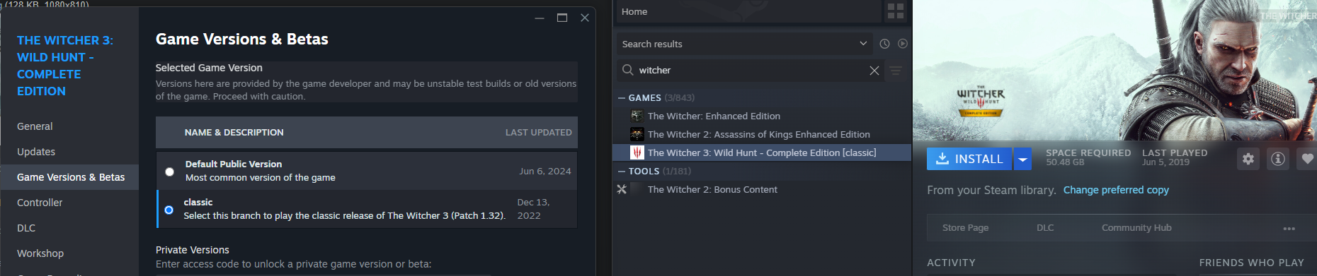Click the blue INSTALL button

pyautogui.click(x=969, y=160)
